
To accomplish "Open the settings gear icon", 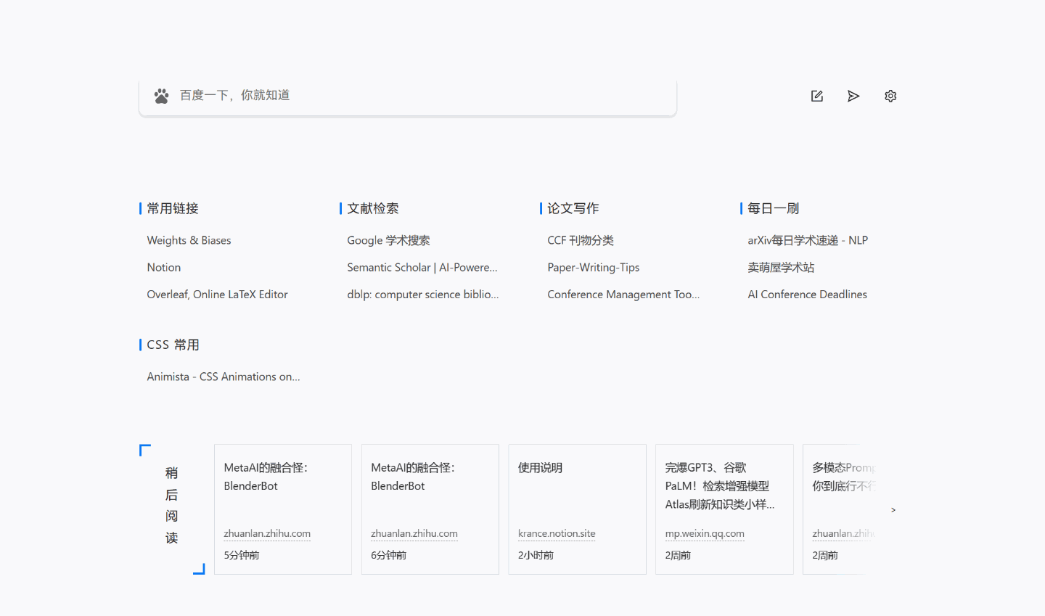I will (x=890, y=96).
